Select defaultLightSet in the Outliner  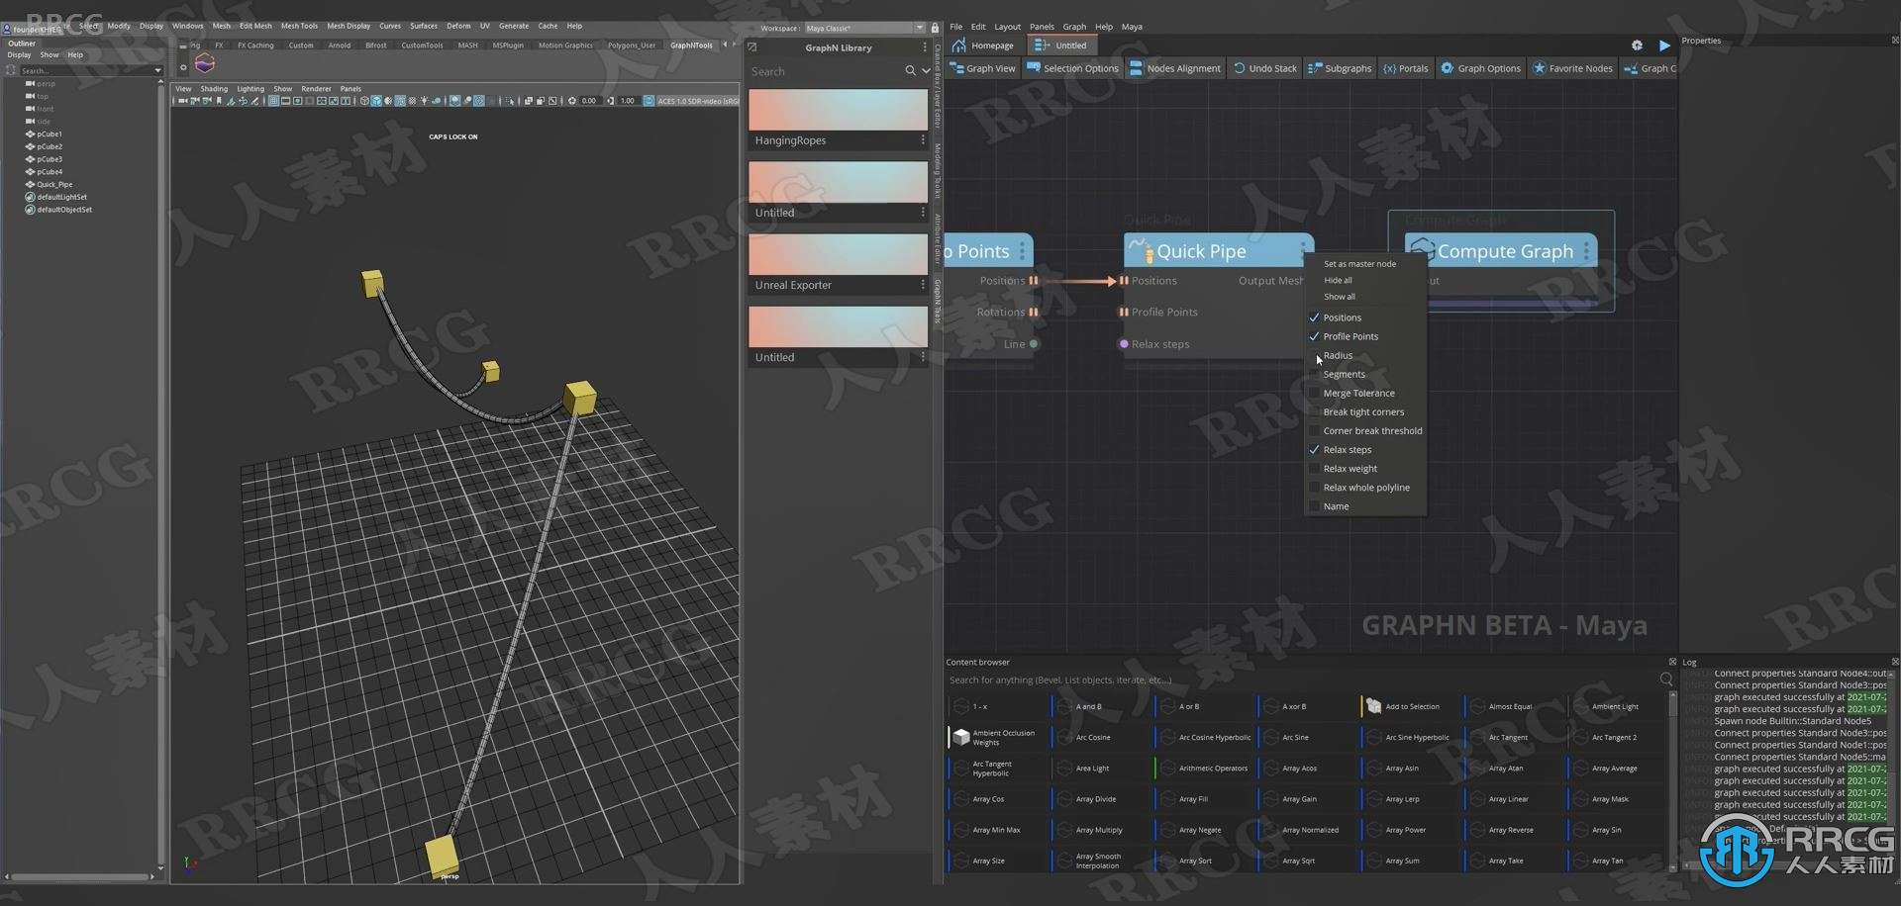pos(61,197)
